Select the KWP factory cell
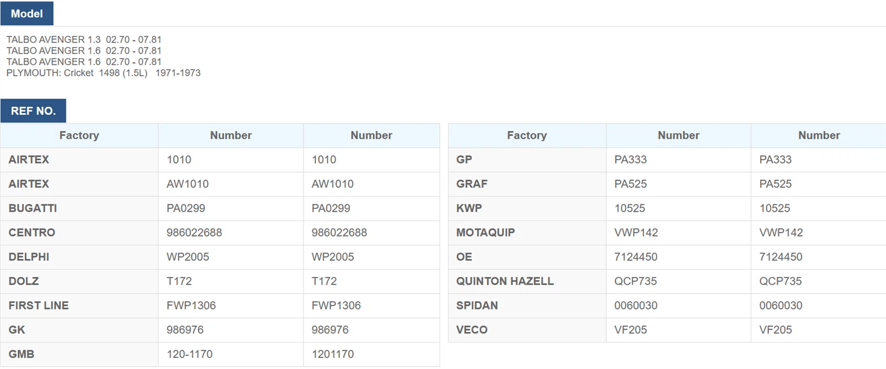The width and height of the screenshot is (886, 369). [469, 208]
